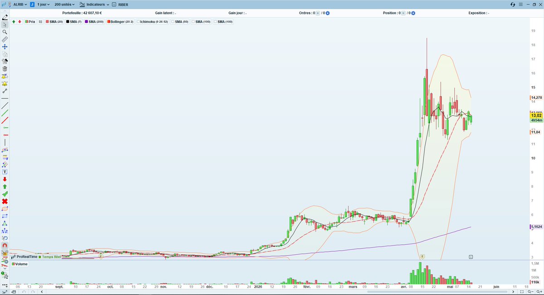Select the Fibonacci retracement tool

pos(5,157)
